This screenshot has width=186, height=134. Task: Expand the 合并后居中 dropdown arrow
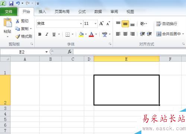coord(183,34)
